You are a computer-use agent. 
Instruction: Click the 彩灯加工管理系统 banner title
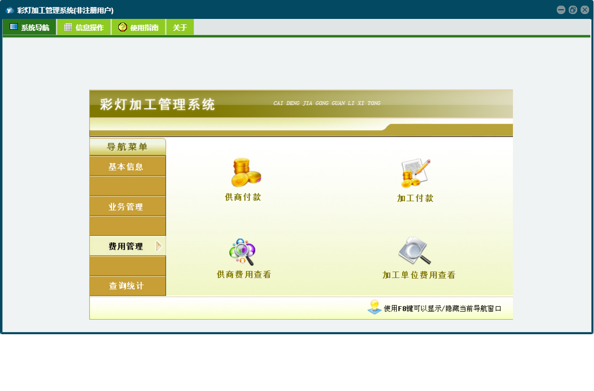[158, 104]
